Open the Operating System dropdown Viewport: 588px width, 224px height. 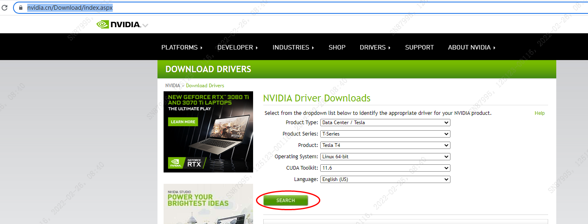[x=385, y=157]
